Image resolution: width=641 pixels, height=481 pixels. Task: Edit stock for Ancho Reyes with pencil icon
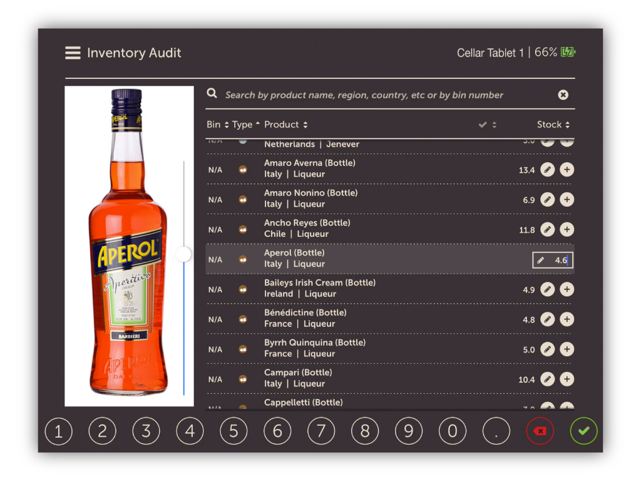[x=547, y=229]
